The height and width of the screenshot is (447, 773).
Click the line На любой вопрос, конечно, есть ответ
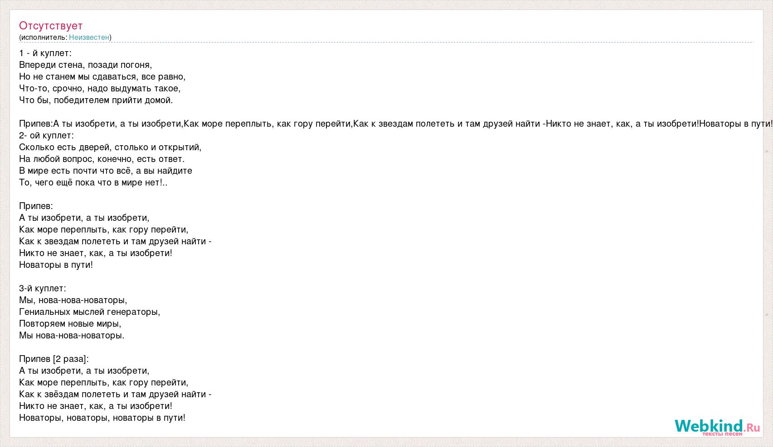click(x=102, y=159)
